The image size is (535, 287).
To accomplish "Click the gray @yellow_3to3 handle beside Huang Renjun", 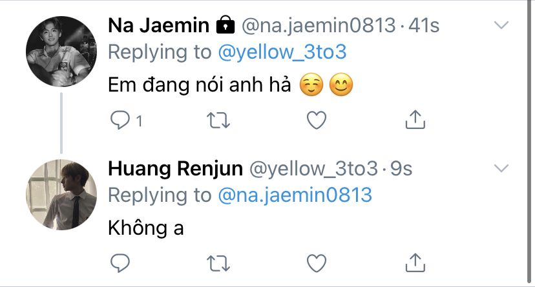I will (313, 169).
